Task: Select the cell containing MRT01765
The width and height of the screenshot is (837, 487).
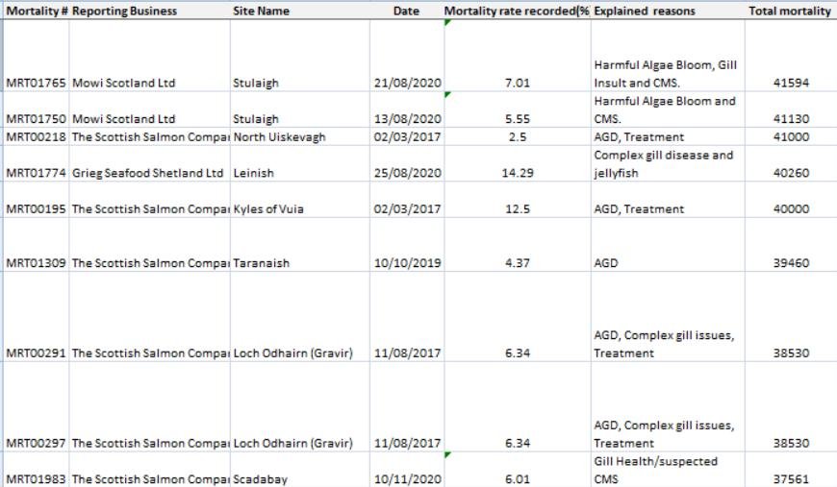Action: 36,83
